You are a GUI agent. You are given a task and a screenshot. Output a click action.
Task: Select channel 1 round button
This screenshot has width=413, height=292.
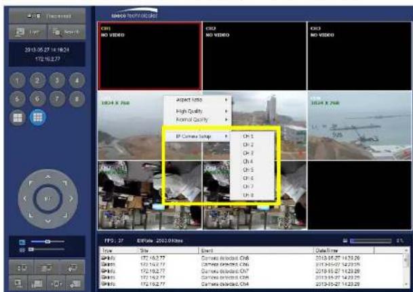coord(18,81)
